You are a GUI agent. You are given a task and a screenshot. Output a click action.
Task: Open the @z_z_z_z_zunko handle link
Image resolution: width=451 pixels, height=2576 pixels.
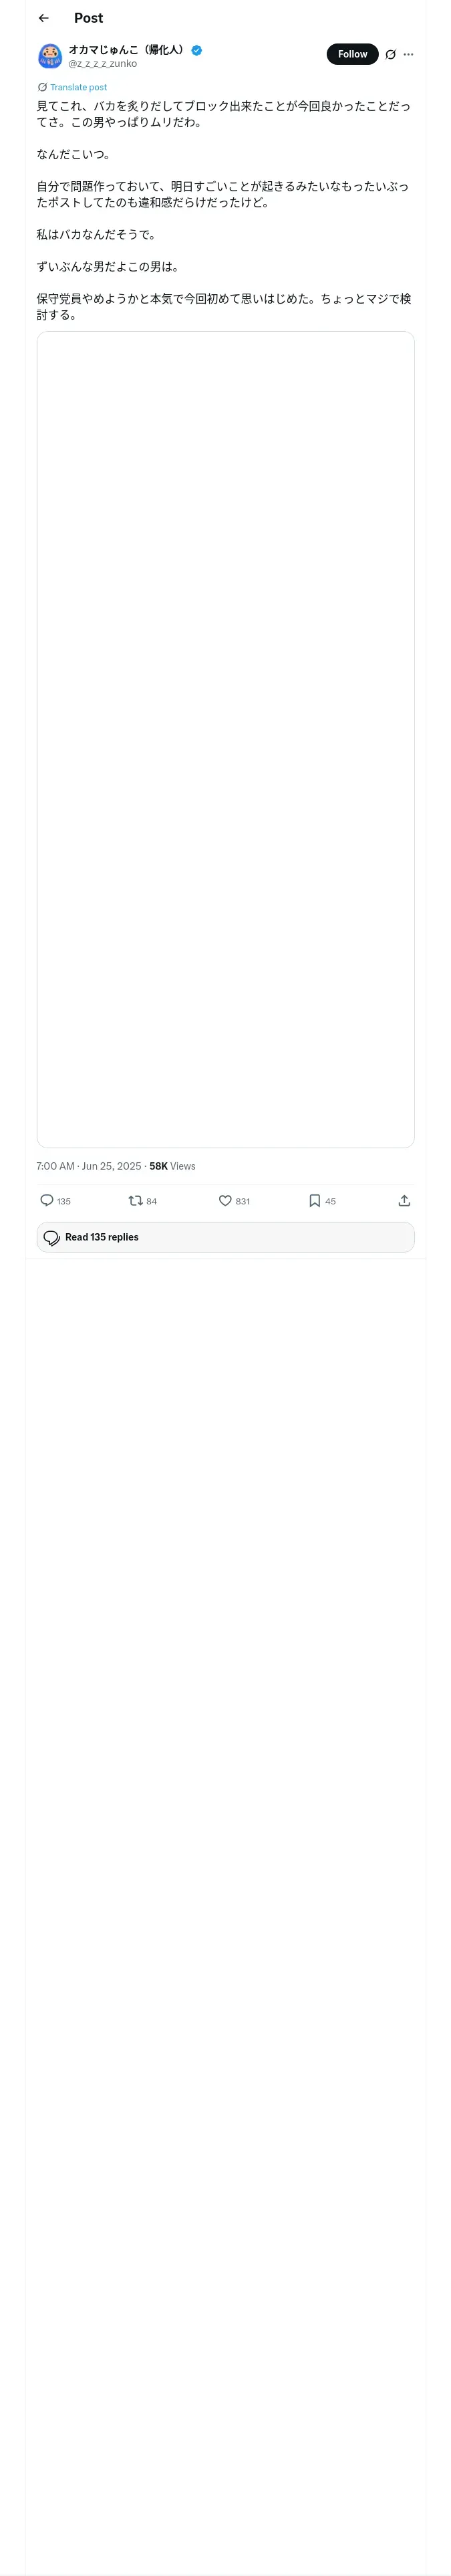click(102, 64)
